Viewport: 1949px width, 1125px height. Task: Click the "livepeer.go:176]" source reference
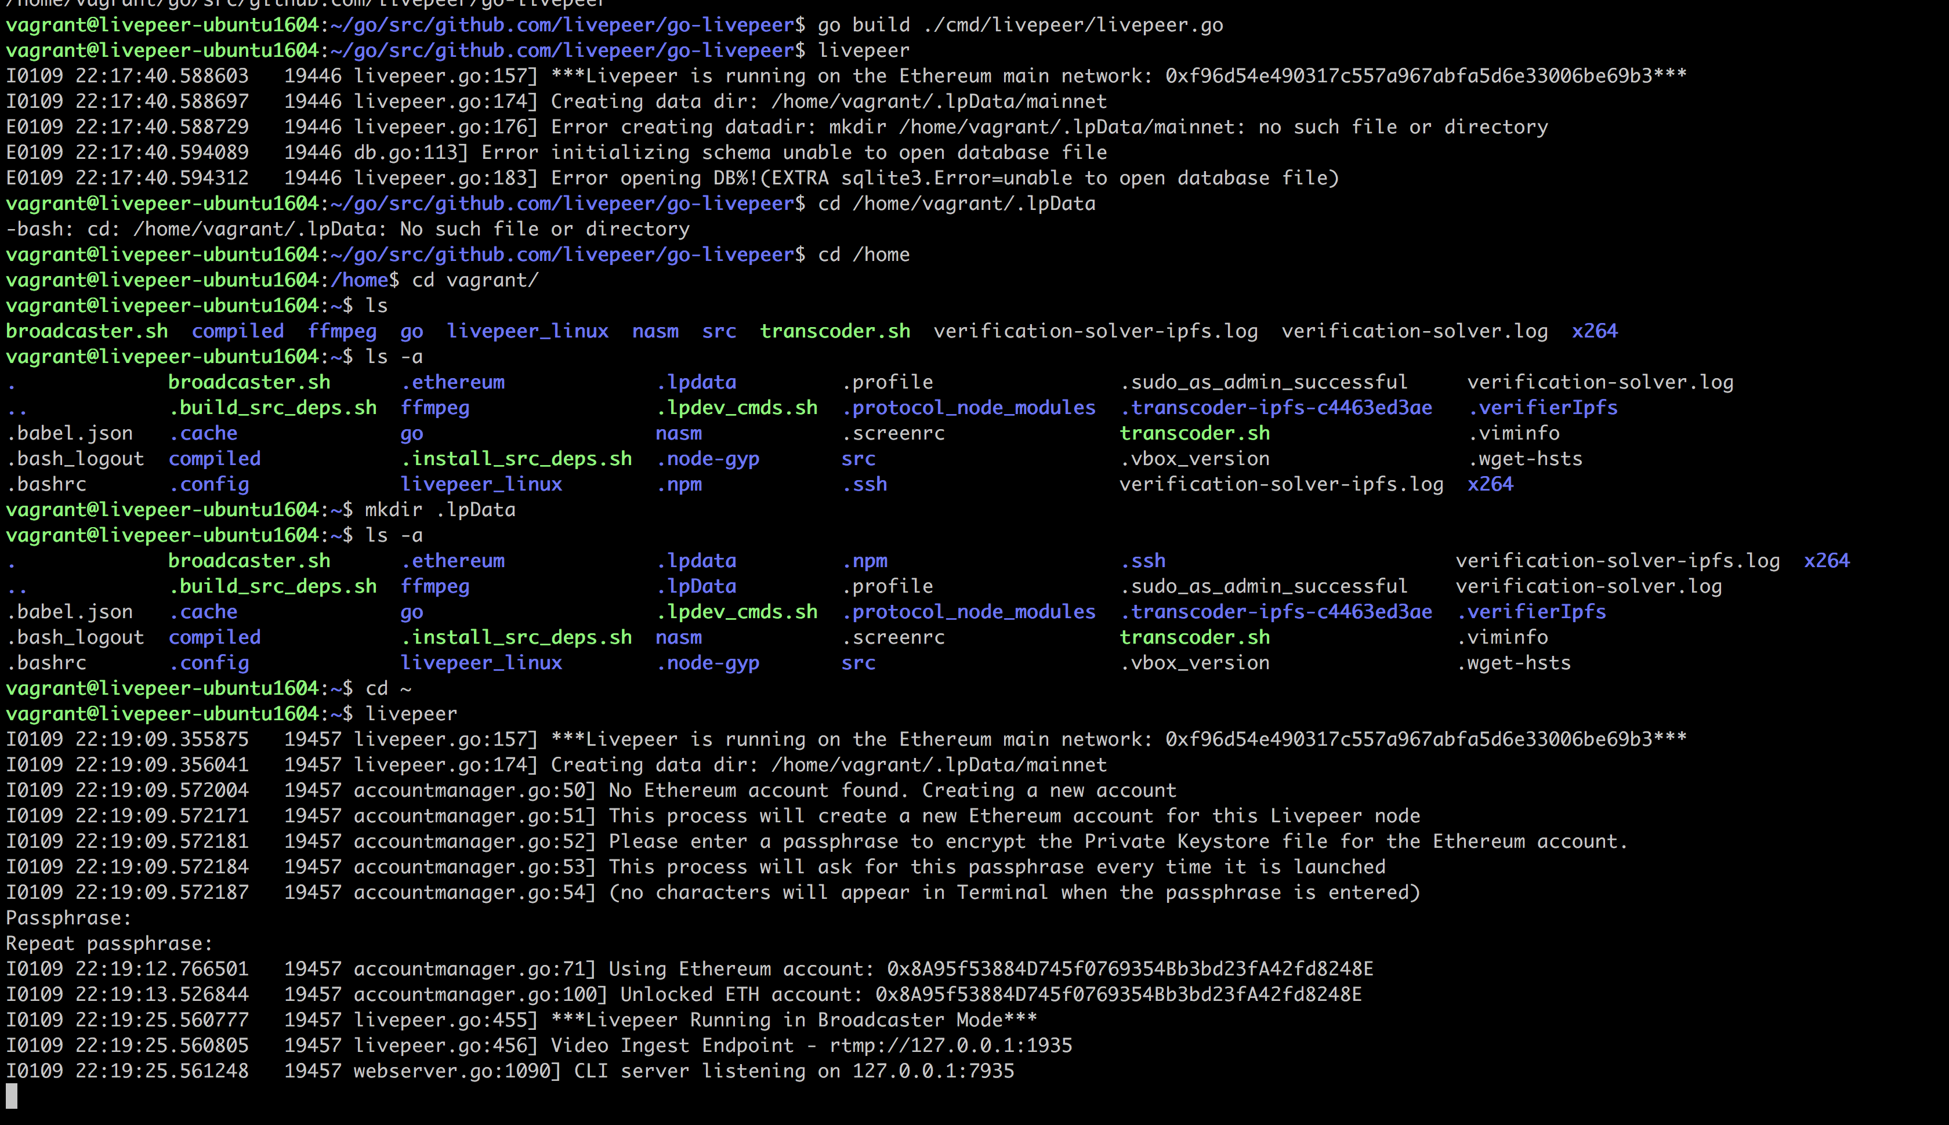[x=446, y=128]
